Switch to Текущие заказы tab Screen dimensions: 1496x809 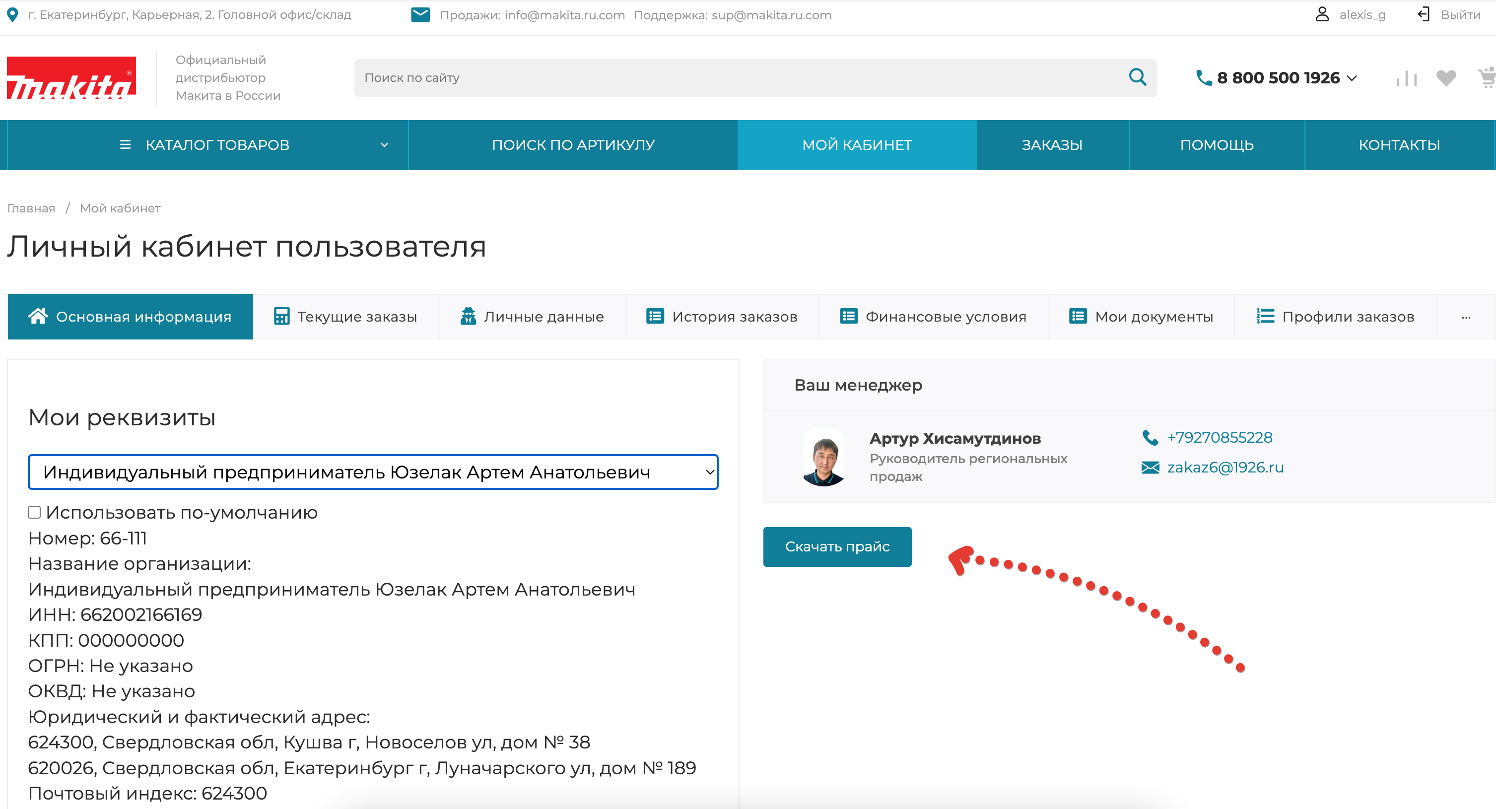pos(345,317)
